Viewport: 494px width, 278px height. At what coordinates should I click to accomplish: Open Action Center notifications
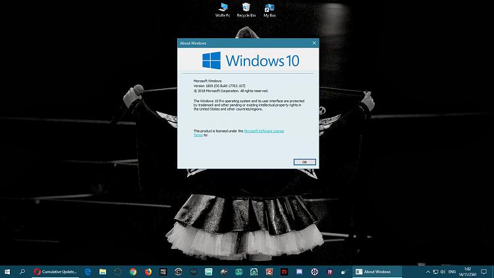(484, 271)
